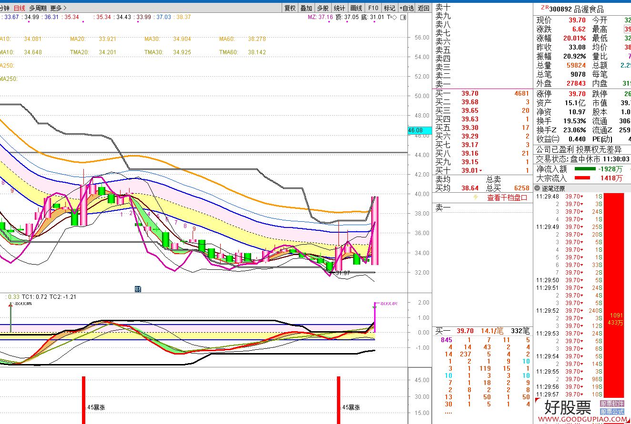This screenshot has height=424, width=631.
Task: Click the 涨停 price 39.70
Action: pos(577,94)
